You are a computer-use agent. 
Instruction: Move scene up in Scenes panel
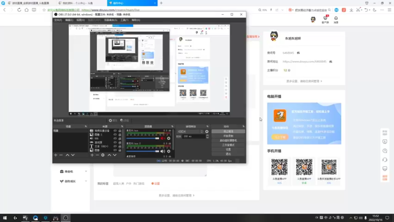tap(67, 155)
